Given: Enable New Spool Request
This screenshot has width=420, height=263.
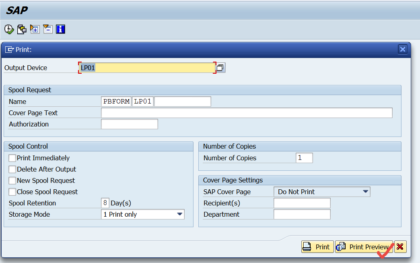Looking at the screenshot, I should pyautogui.click(x=12, y=180).
